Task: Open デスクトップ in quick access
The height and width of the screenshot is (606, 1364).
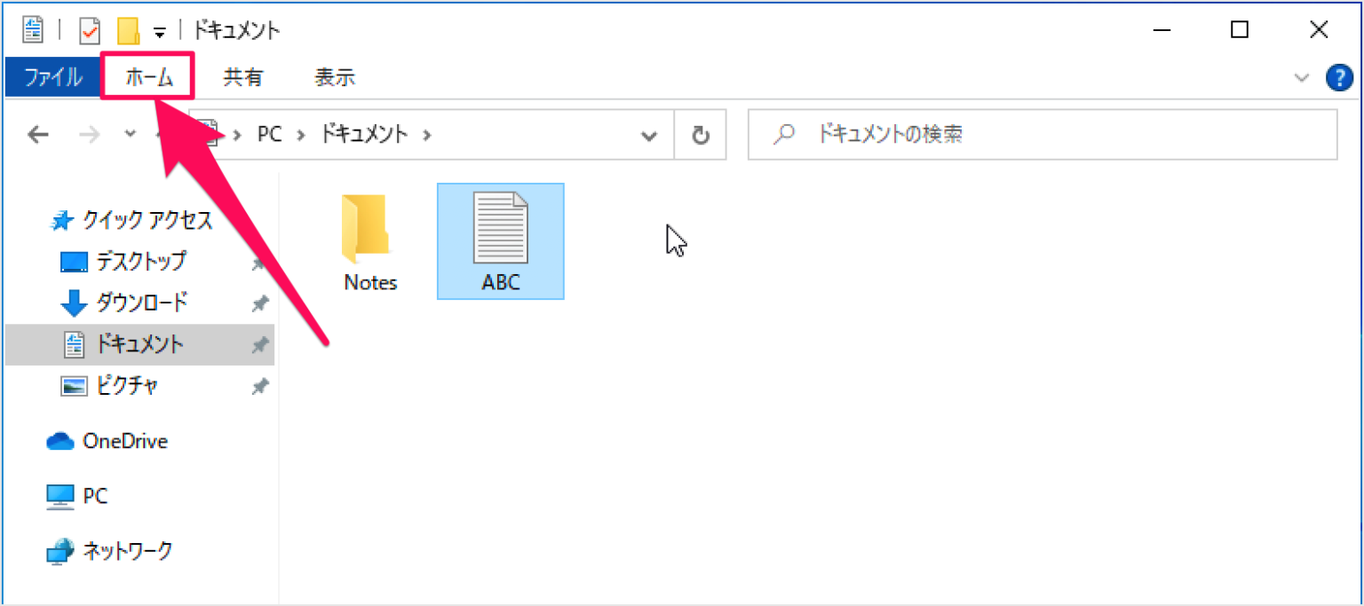Action: (140, 261)
